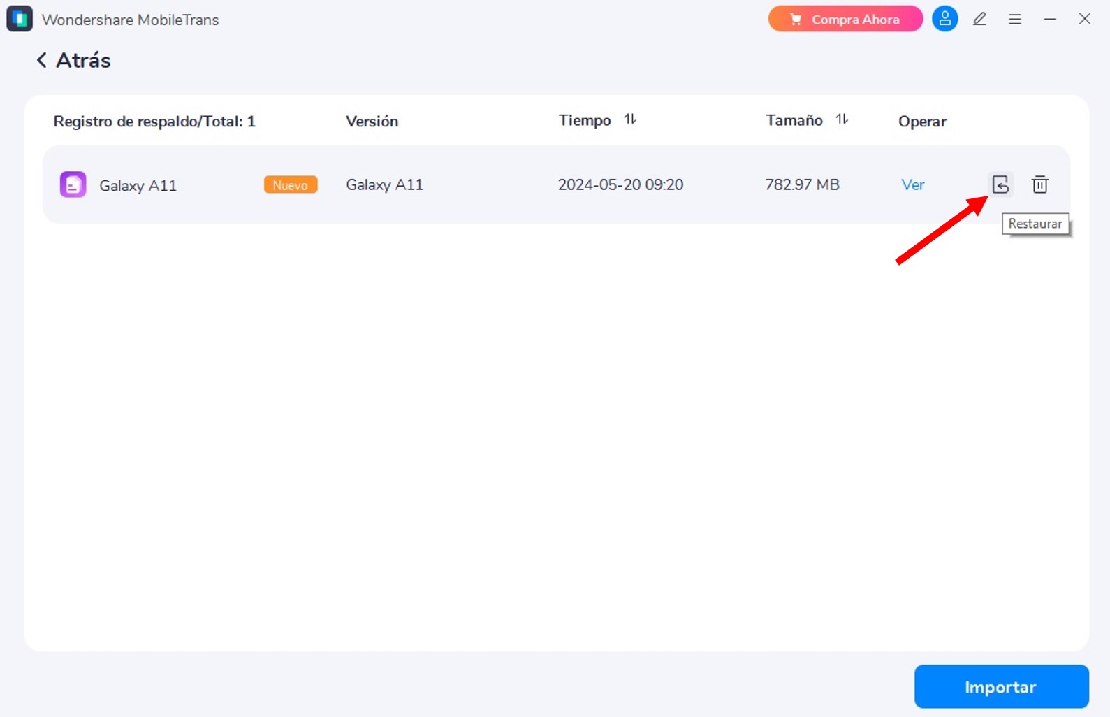The height and width of the screenshot is (717, 1110).
Task: Click the Tamaño column header label
Action: coord(794,120)
